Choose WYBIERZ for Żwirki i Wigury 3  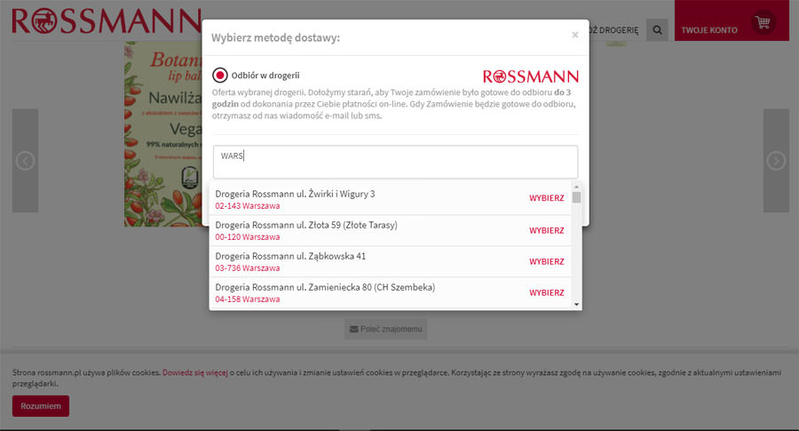[546, 198]
